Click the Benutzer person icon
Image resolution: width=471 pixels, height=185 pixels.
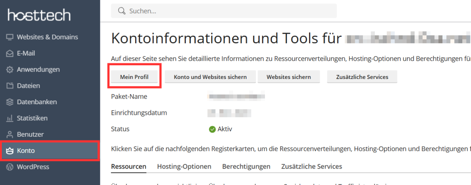tap(9, 135)
